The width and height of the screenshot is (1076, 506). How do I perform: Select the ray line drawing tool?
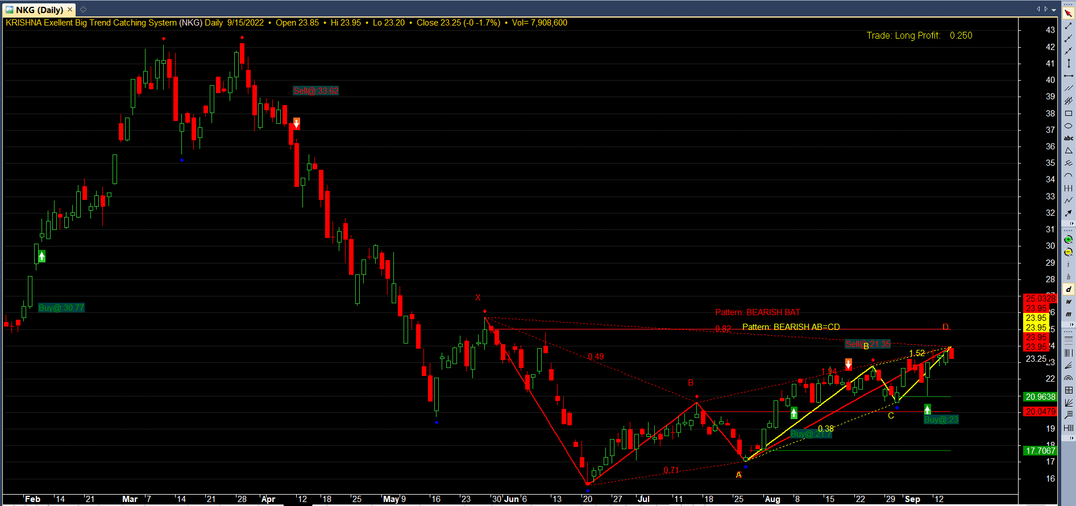tap(1069, 38)
